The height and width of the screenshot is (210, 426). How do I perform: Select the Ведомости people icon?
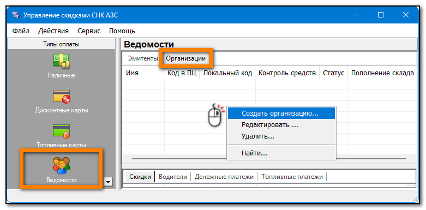61,165
